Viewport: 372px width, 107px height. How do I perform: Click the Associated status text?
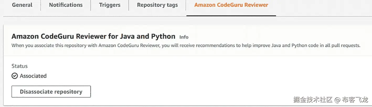pyautogui.click(x=33, y=76)
